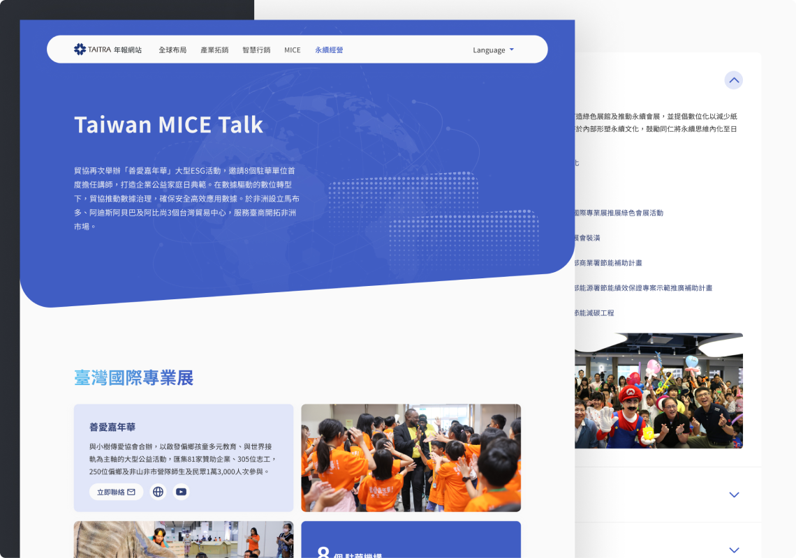Open the YouTube video icon link
The width and height of the screenshot is (796, 558).
click(x=181, y=492)
